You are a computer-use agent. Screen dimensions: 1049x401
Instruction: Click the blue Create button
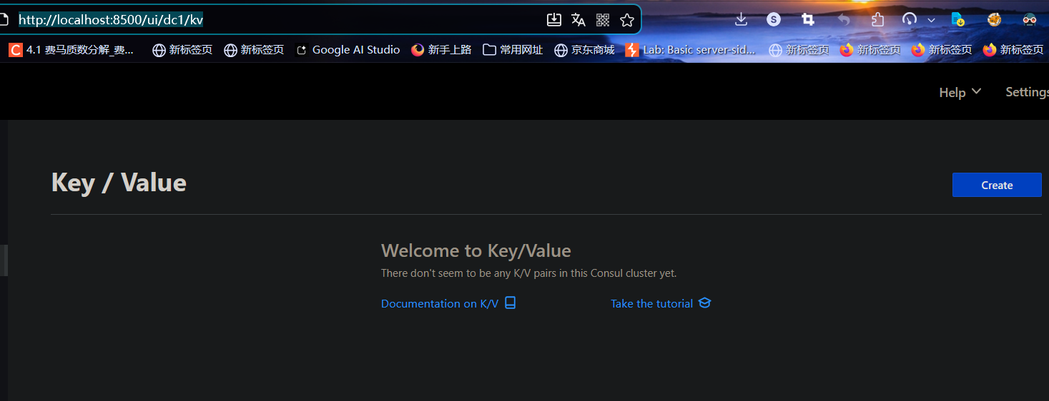(x=997, y=185)
